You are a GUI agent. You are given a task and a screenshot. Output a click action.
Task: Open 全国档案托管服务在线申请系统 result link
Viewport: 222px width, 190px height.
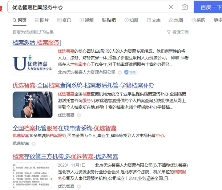[x=65, y=128]
